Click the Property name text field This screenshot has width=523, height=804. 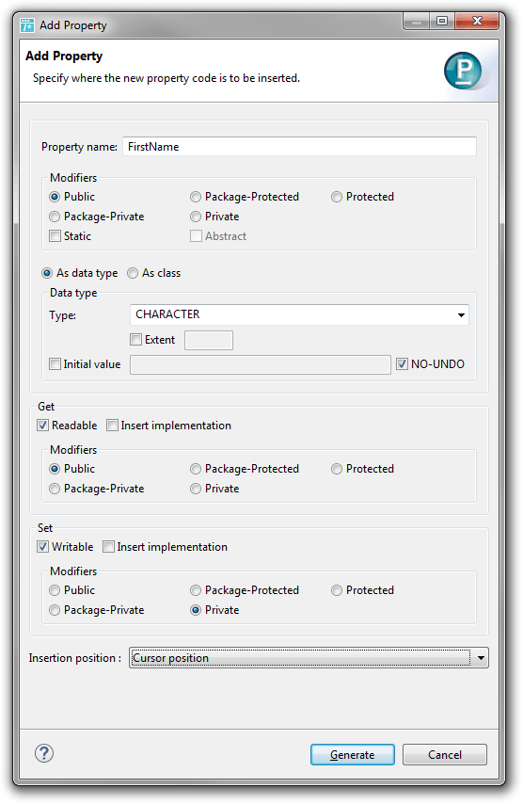point(300,147)
